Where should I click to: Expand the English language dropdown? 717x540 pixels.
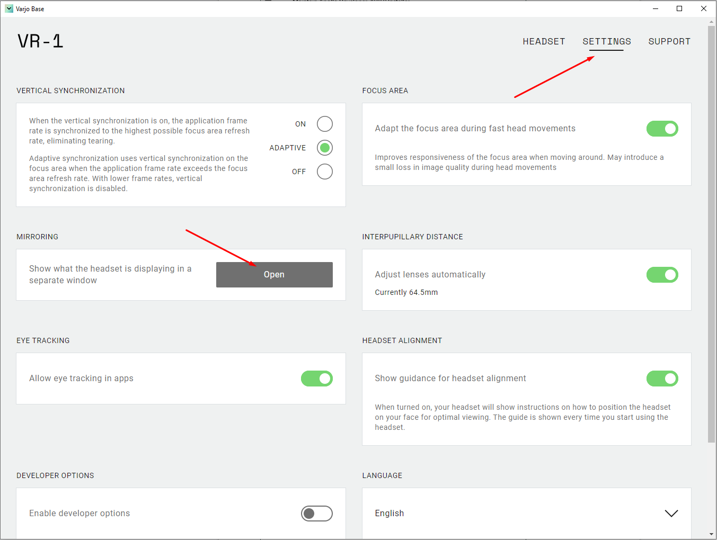pos(527,514)
